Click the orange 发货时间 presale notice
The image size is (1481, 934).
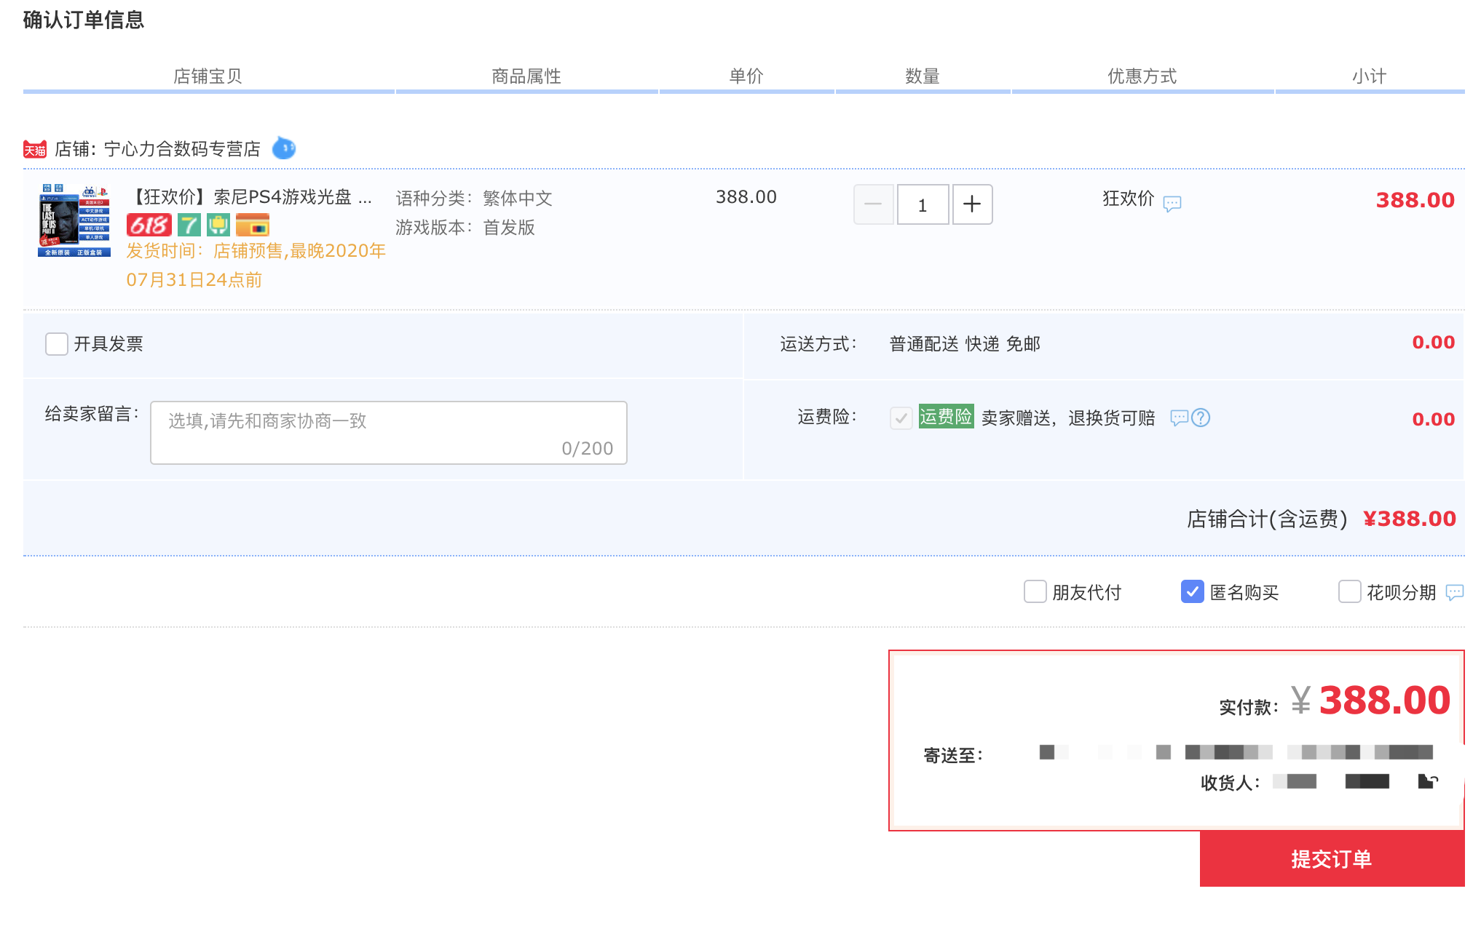coord(256,266)
